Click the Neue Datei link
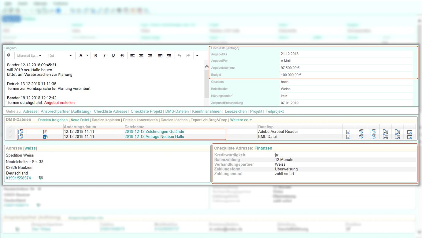422x238 pixels. tap(80, 120)
